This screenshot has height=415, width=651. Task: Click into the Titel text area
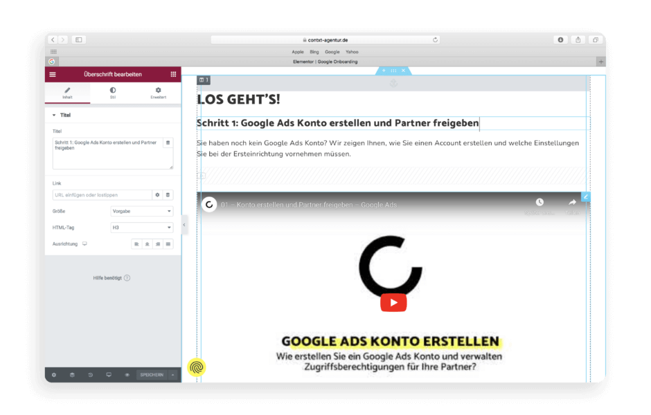pyautogui.click(x=107, y=154)
